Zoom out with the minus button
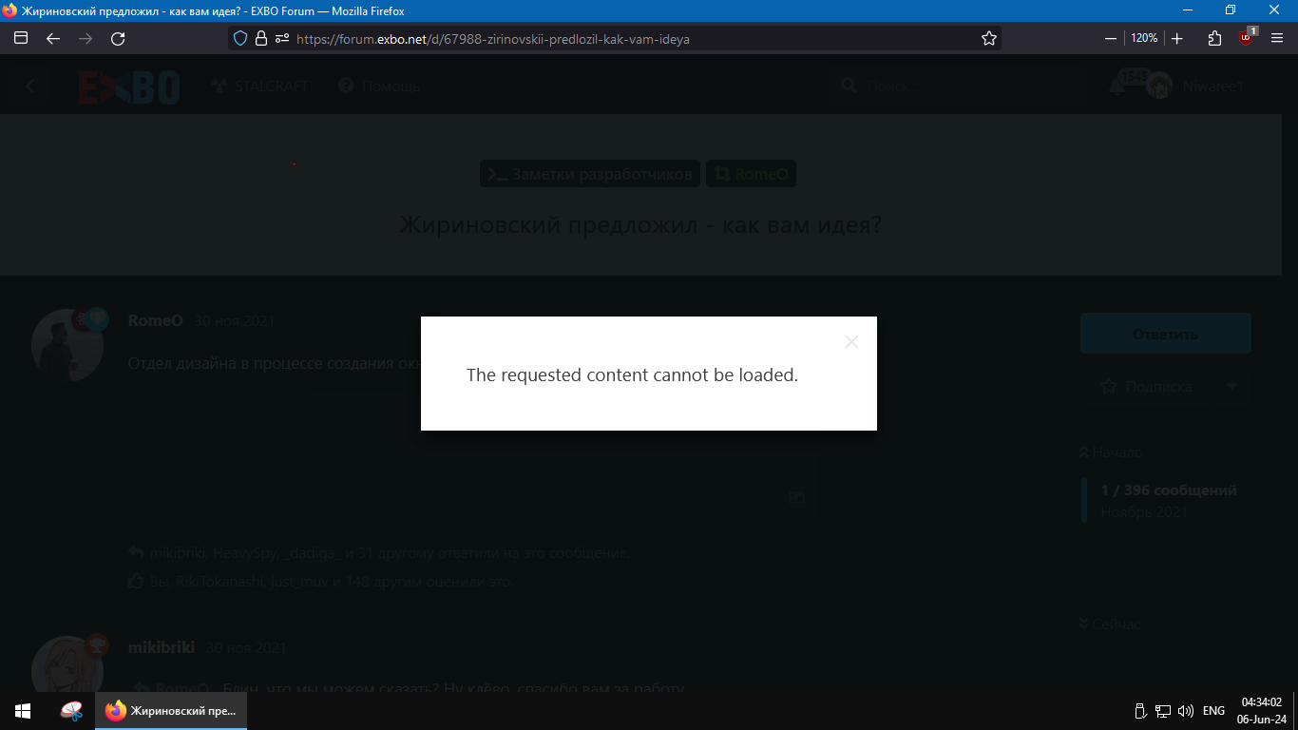Screen dimensions: 1298x730 tap(1111, 38)
